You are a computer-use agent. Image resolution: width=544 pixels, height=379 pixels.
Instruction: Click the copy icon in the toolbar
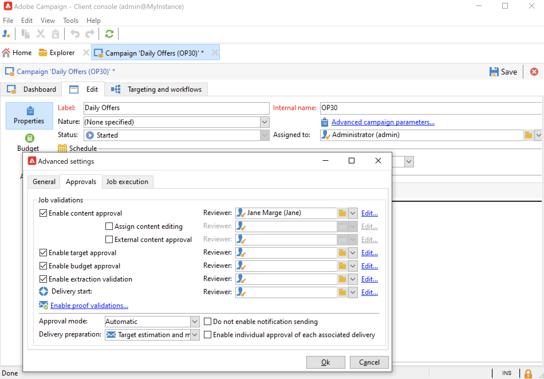point(26,34)
